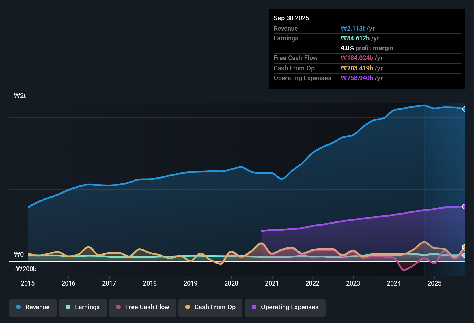474x323 pixels.
Task: Click the 4.0% profit margin text
Action: [367, 48]
